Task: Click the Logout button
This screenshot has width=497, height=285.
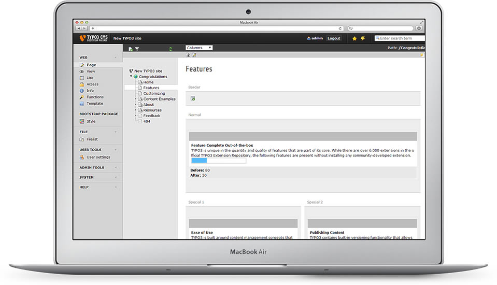Action: [334, 38]
